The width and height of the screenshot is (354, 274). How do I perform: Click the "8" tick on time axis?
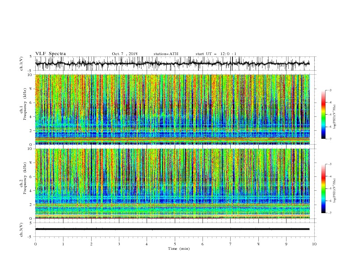[258, 244]
